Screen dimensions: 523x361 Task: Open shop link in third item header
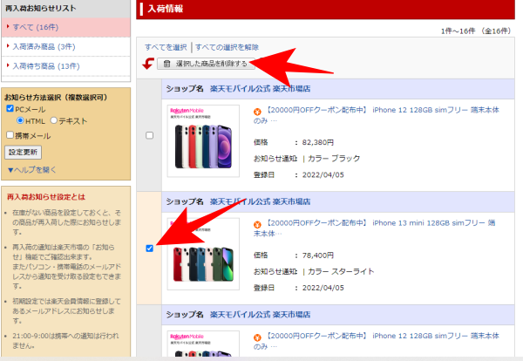tap(260, 315)
